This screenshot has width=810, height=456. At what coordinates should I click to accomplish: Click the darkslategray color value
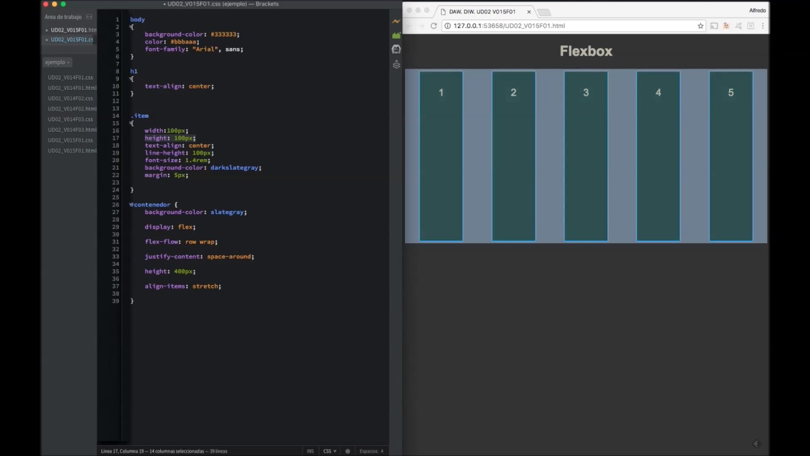(x=234, y=168)
